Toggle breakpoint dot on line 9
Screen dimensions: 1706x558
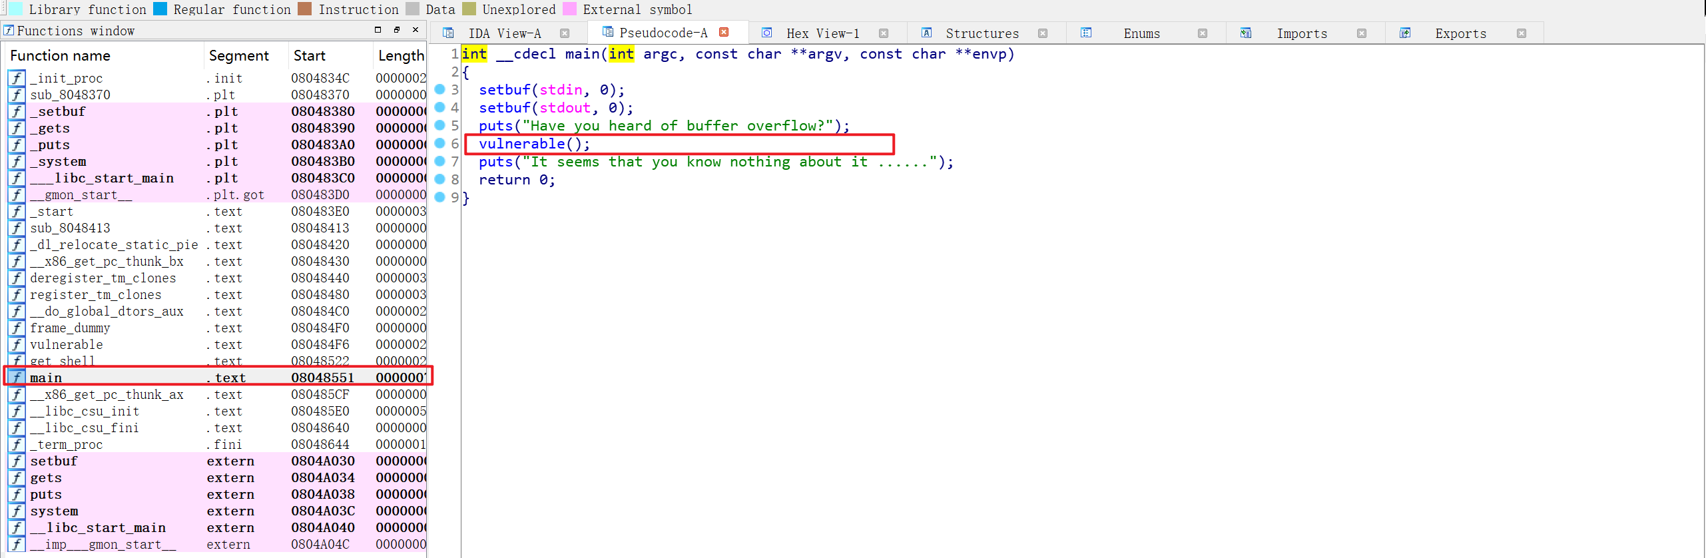[439, 197]
